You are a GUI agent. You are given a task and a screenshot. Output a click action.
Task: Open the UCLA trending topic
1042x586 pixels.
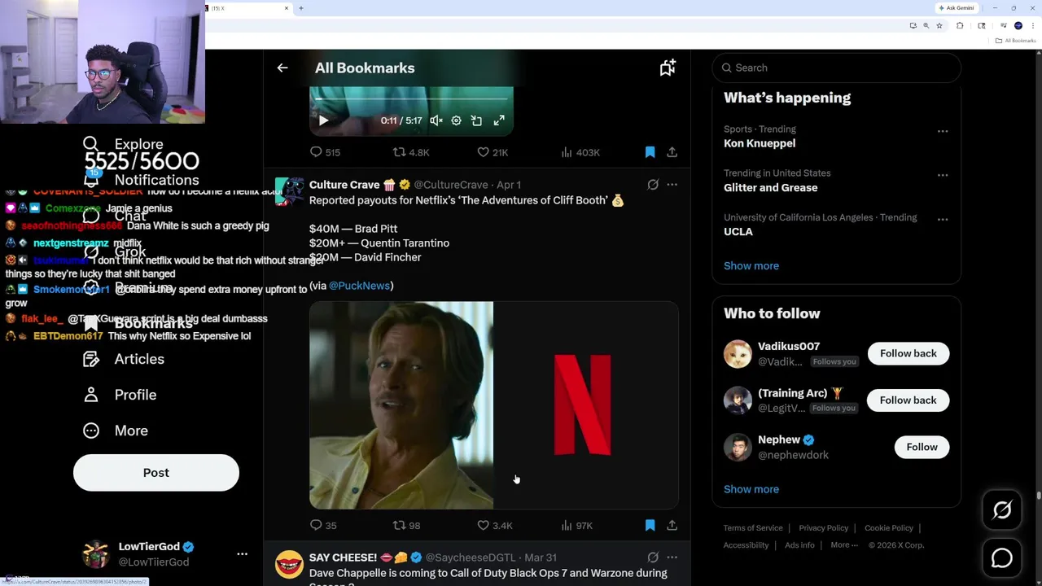[738, 231]
